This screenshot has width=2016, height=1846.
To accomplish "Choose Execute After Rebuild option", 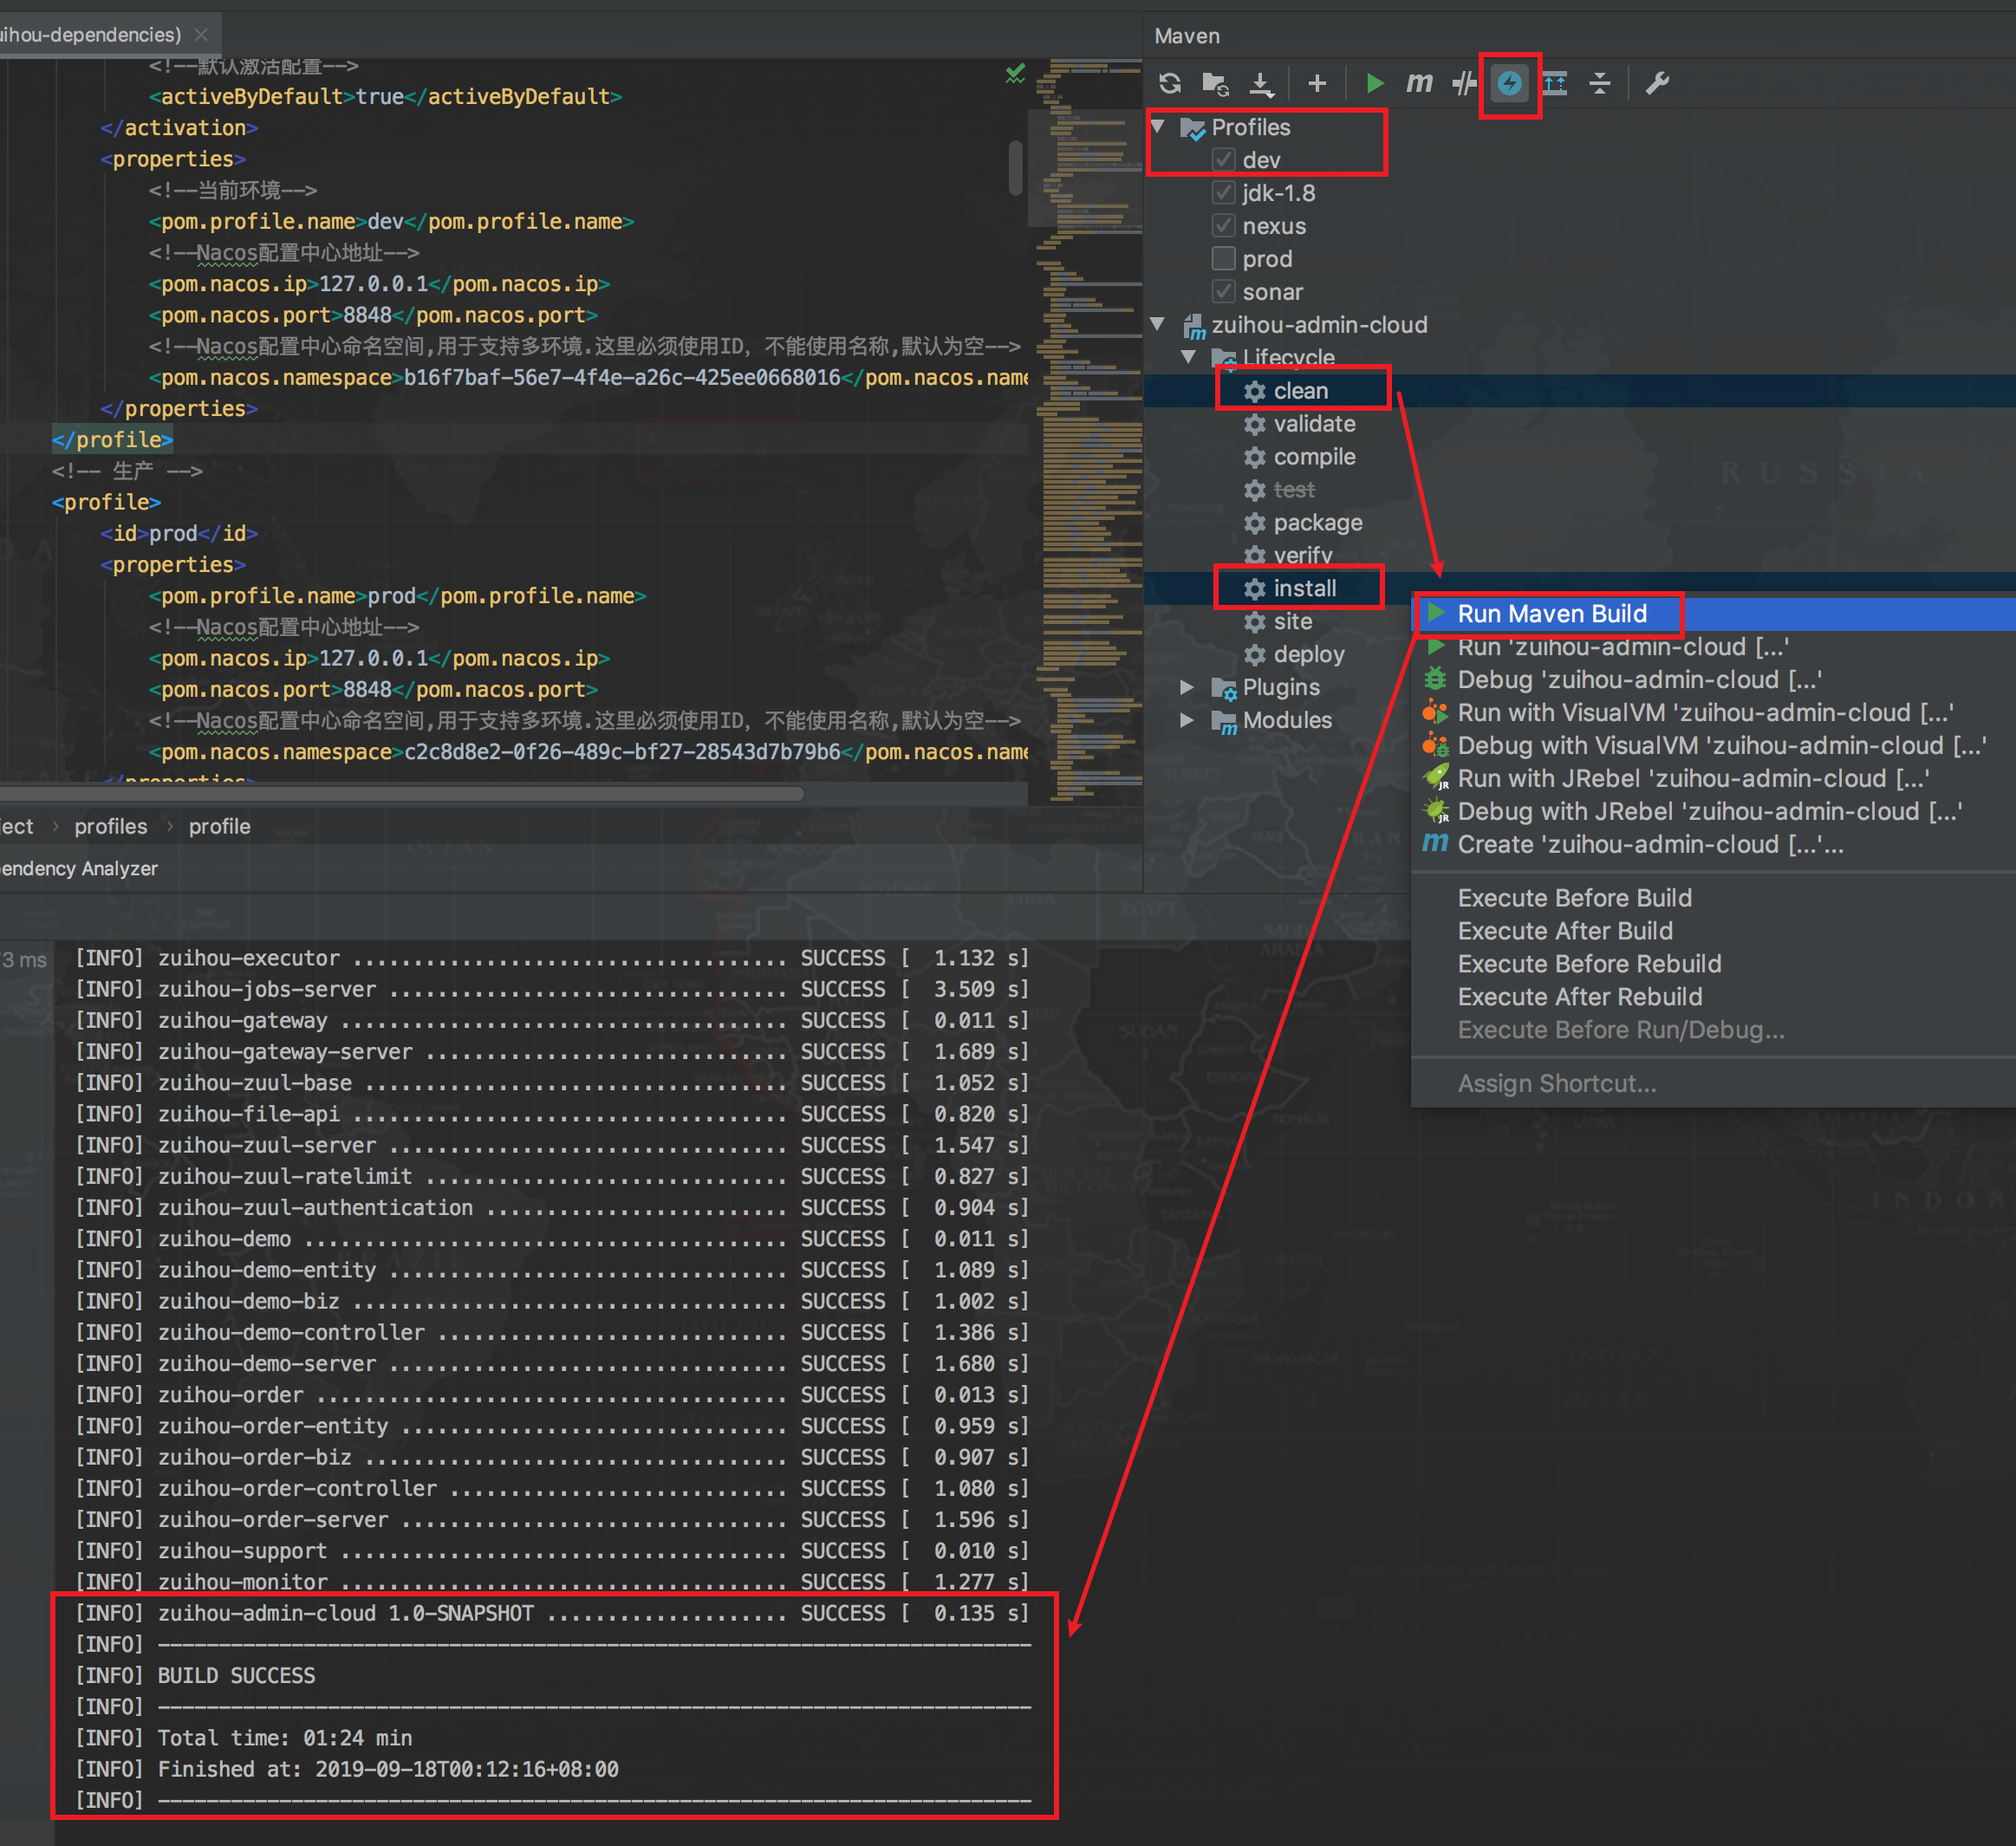I will click(1714, 997).
